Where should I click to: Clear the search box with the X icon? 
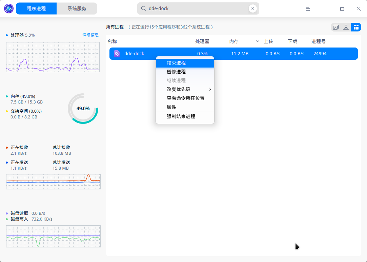[253, 8]
